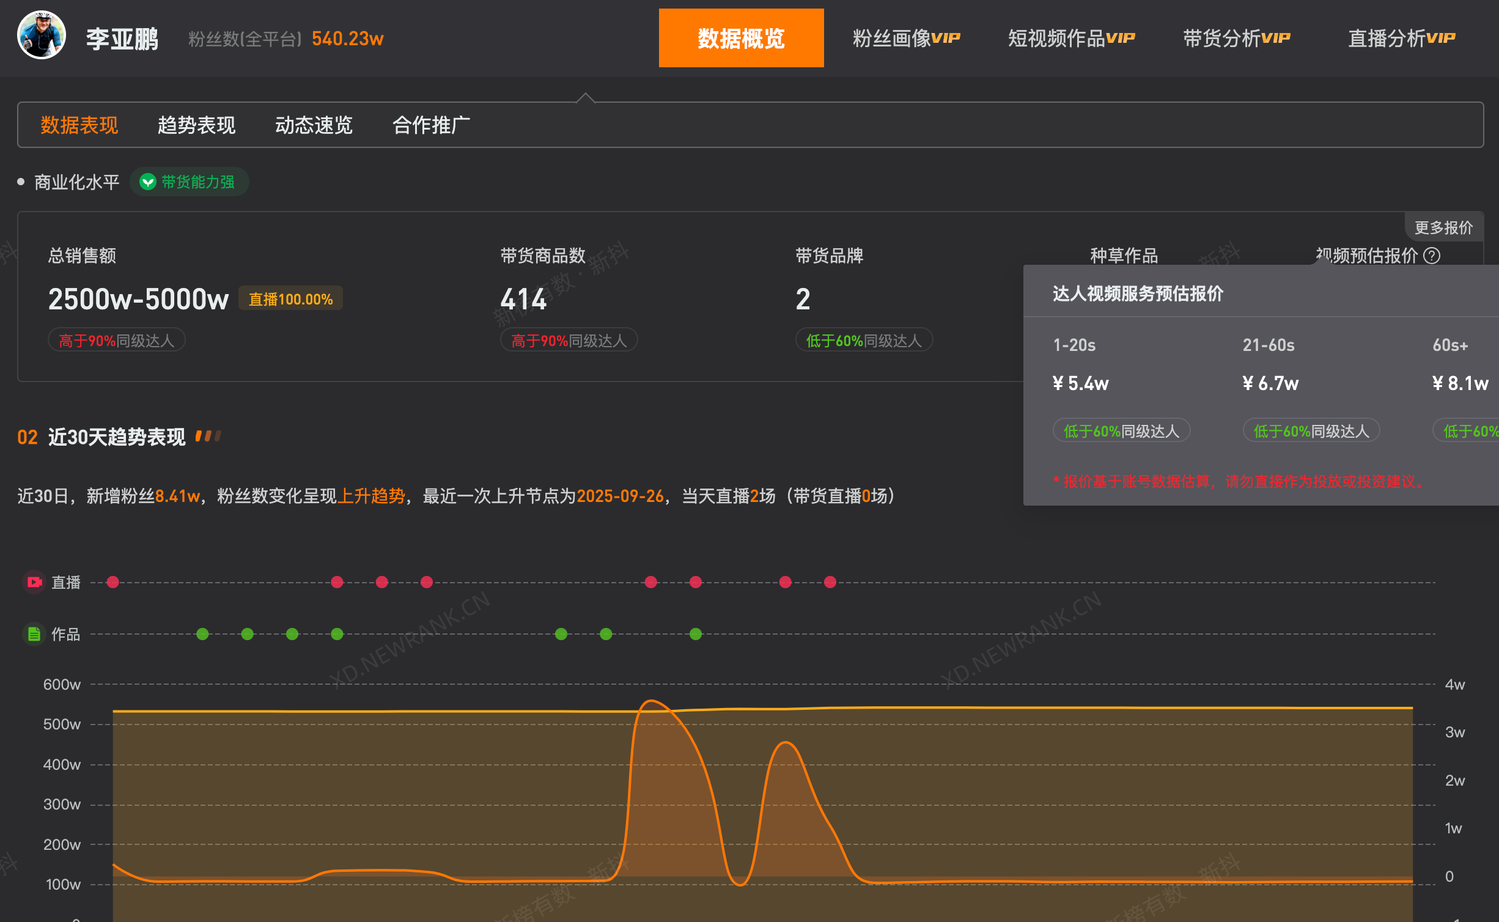Switch to the 趋势表现 tab
This screenshot has height=922, width=1499.
(196, 125)
